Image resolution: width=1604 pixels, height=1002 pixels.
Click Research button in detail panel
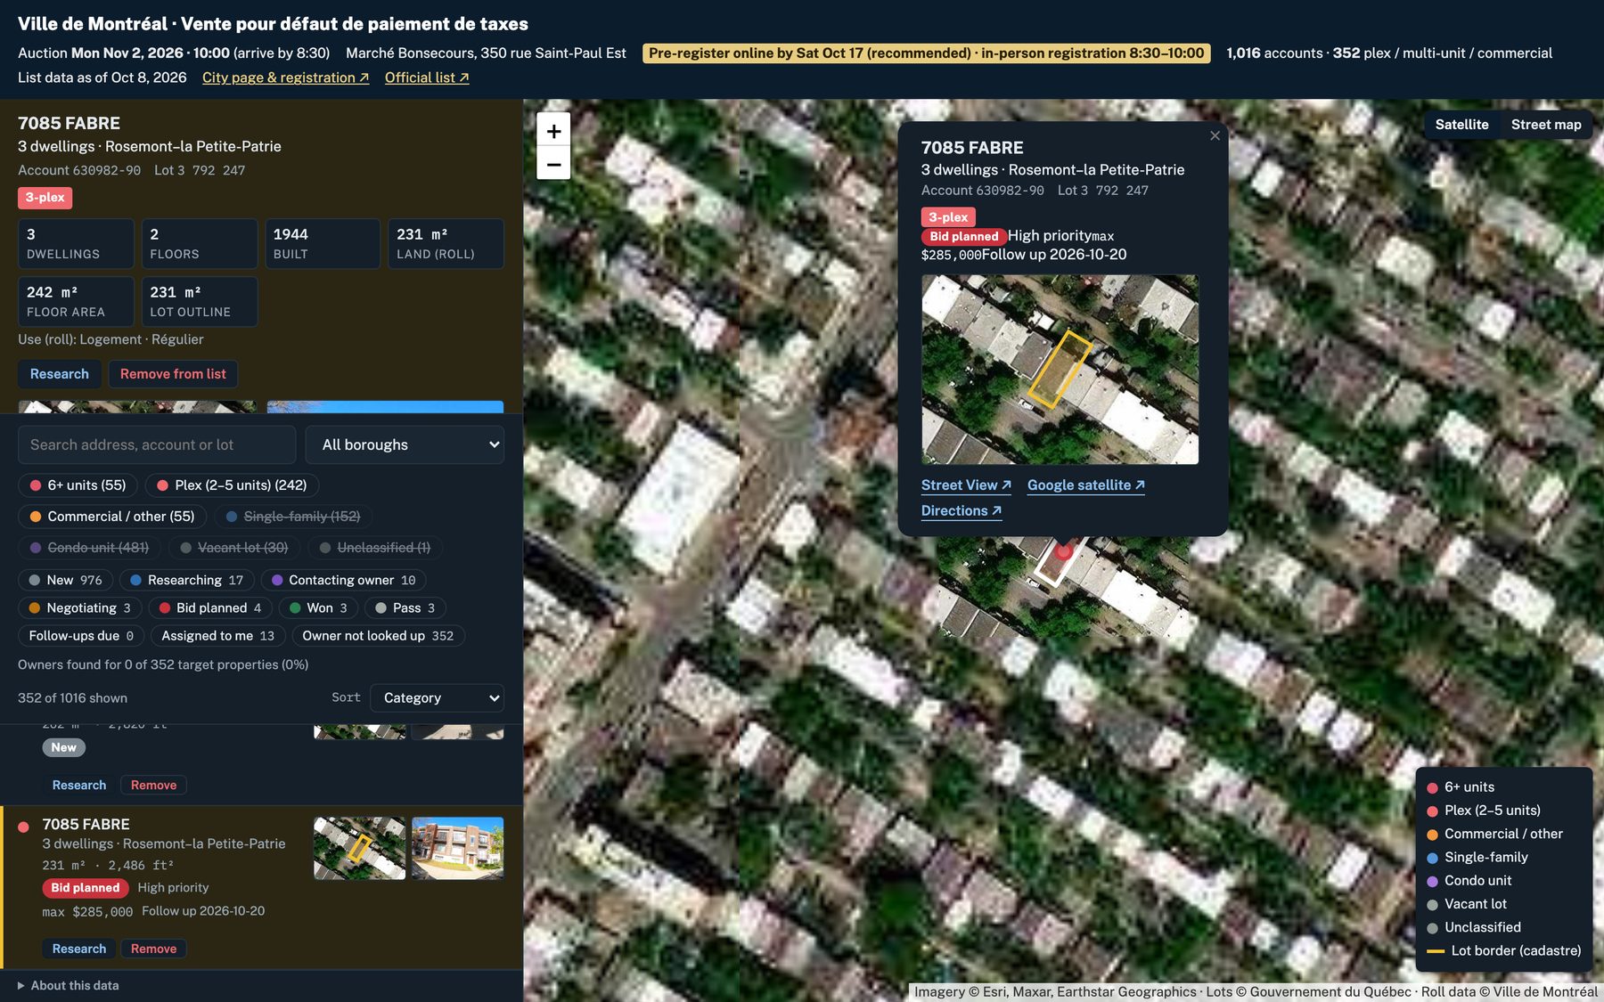(60, 374)
